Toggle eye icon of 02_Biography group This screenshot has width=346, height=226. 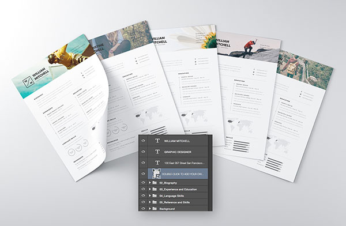click(143, 183)
